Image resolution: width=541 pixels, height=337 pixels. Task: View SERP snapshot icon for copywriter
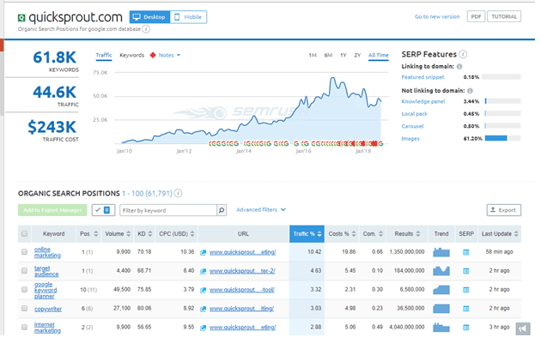pyautogui.click(x=465, y=309)
